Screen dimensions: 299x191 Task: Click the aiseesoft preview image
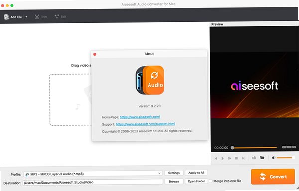pos(254,85)
